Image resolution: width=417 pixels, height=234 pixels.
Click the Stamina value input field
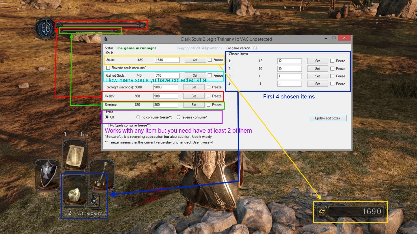coord(165,105)
